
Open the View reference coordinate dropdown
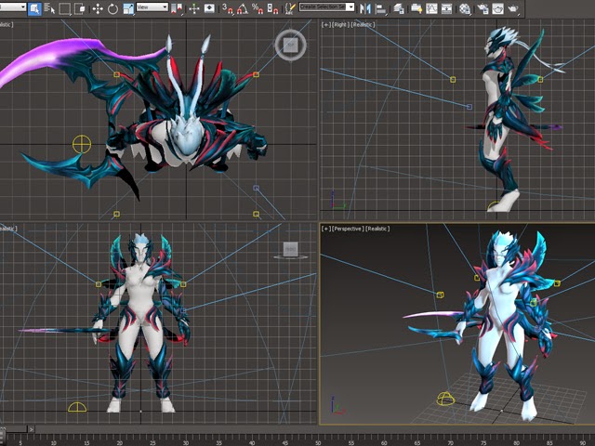(x=152, y=7)
